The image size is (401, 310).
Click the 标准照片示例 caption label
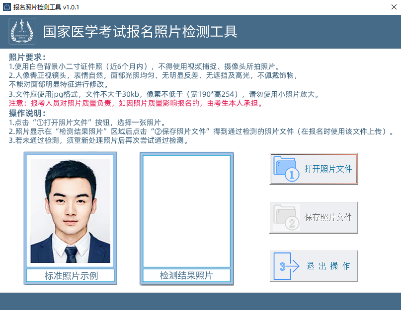[x=70, y=276]
